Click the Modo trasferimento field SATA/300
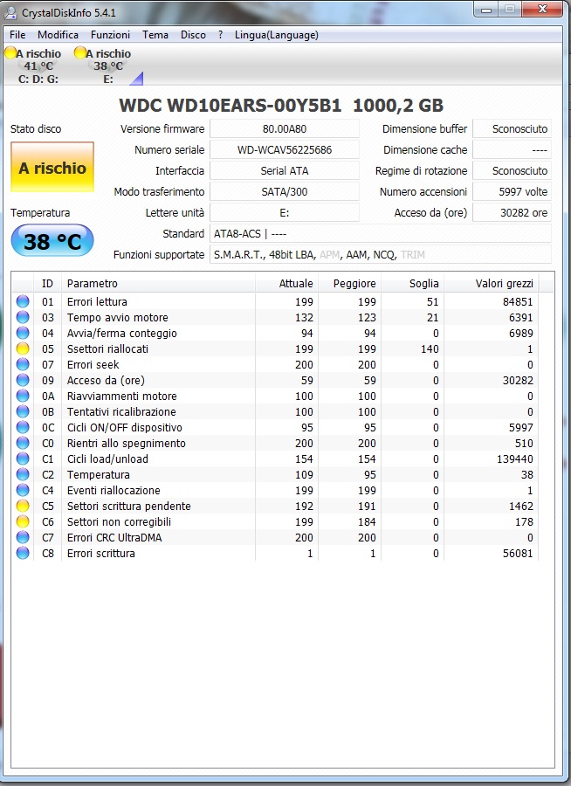The width and height of the screenshot is (571, 786). click(x=285, y=191)
